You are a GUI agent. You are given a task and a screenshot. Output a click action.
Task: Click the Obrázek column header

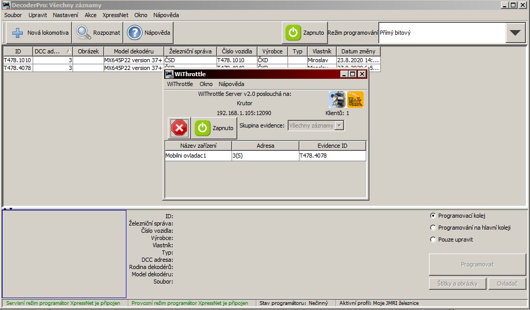click(88, 51)
